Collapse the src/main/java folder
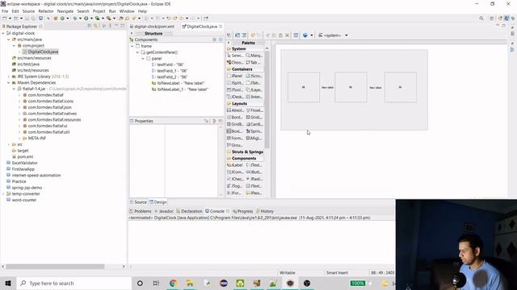Screen dimensions: 517x290 coord(9,39)
